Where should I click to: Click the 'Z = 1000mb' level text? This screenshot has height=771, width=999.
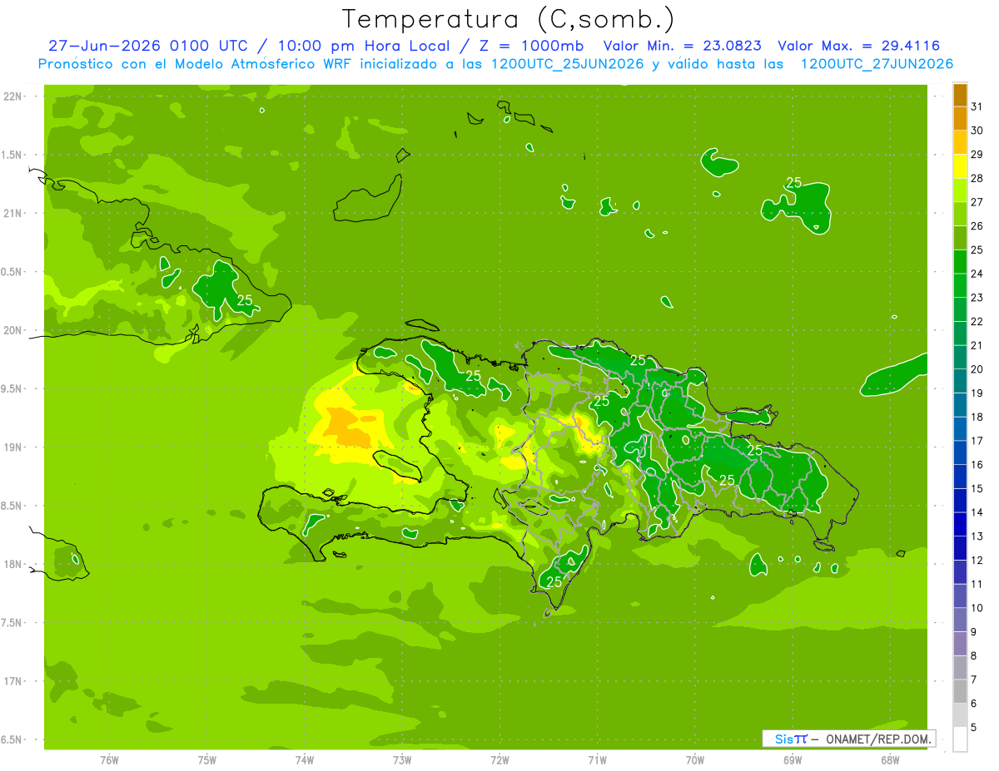tap(529, 46)
